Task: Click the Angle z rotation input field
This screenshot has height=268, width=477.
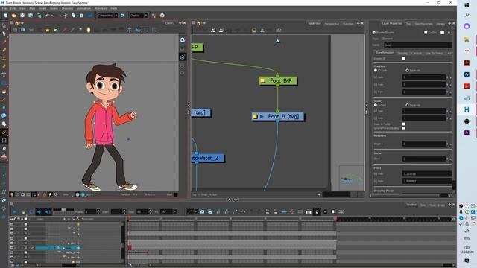Action: [424, 144]
